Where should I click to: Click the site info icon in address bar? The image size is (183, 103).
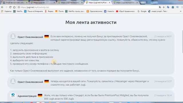(x=19, y=7)
